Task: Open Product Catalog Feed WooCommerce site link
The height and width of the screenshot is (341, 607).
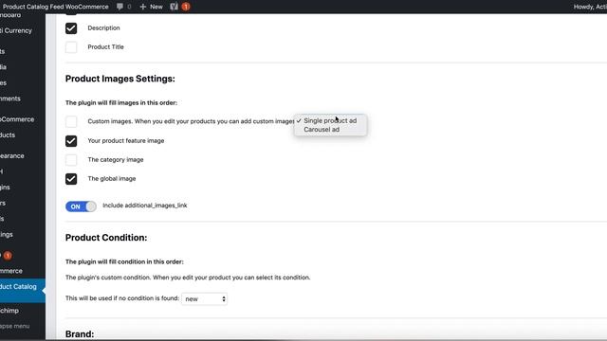Action: [x=55, y=7]
